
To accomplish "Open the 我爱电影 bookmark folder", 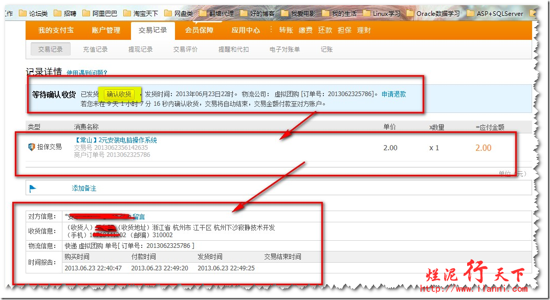I will pyautogui.click(x=299, y=13).
